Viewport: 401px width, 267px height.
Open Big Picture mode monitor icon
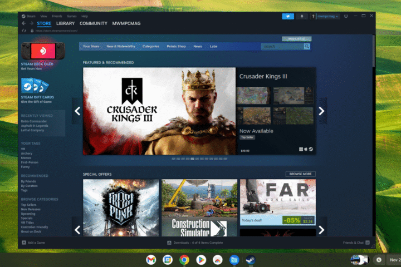346,16
